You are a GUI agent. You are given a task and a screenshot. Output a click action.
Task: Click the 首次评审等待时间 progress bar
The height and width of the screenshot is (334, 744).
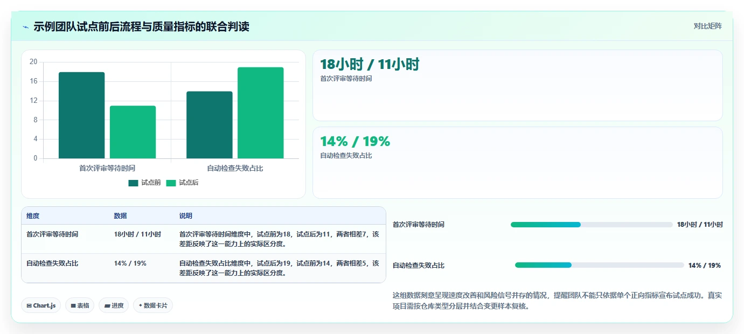592,225
